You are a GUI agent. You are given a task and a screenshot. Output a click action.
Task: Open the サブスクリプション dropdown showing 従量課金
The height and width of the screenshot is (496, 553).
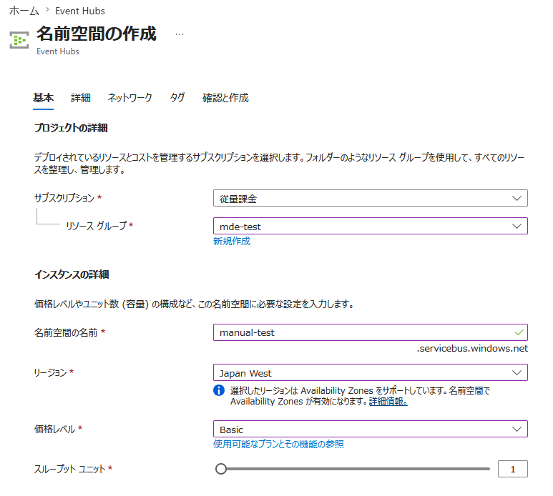click(371, 198)
